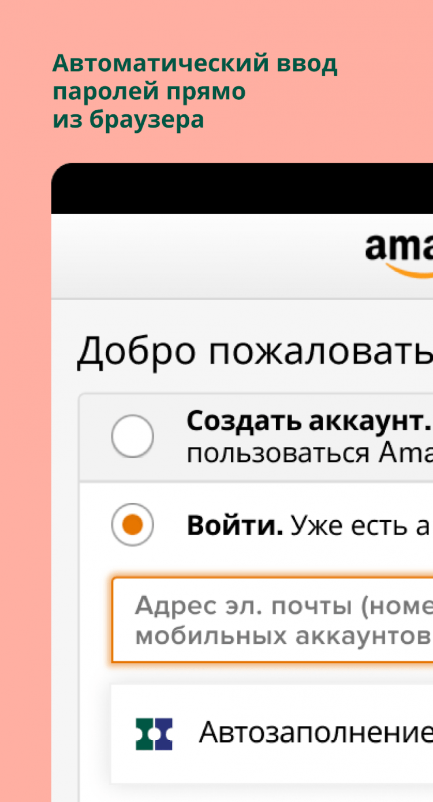
Task: Click the "из браузера" headline line
Action: pyautogui.click(x=128, y=120)
